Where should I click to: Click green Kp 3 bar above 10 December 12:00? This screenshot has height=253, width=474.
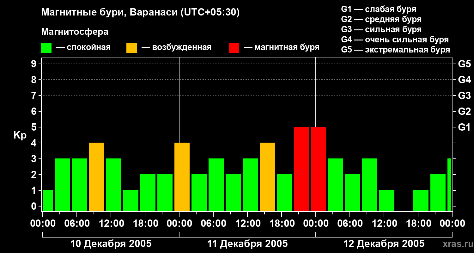tap(114, 185)
